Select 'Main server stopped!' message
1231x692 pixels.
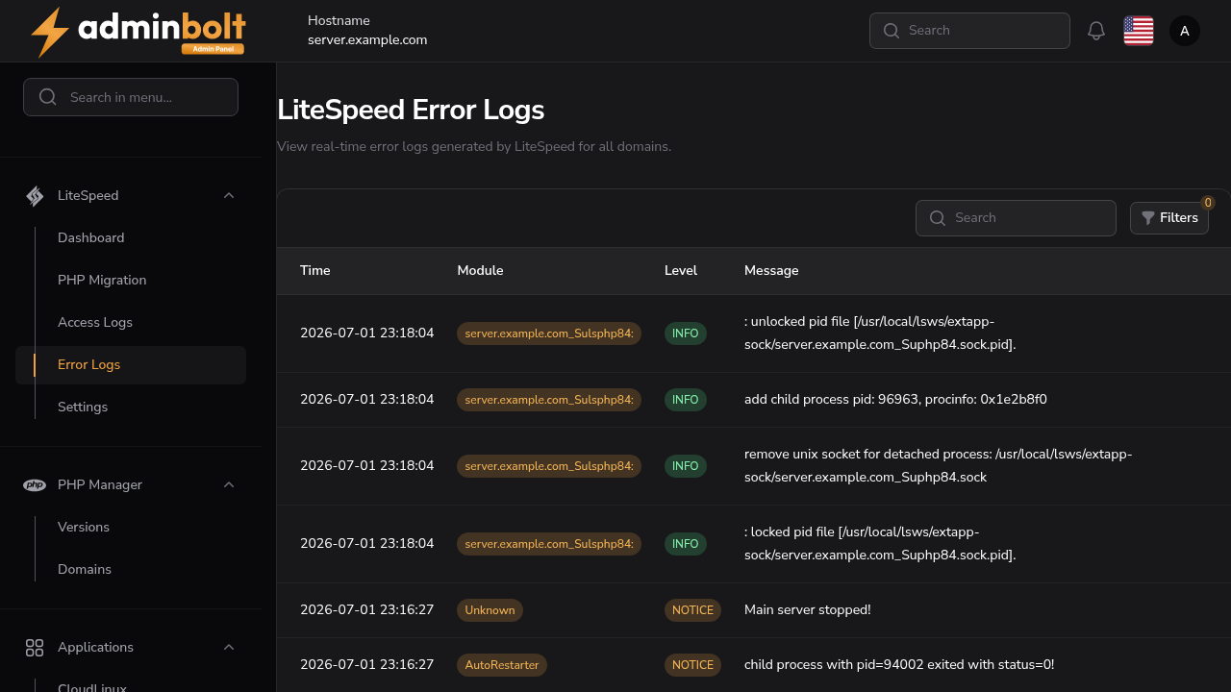pyautogui.click(x=808, y=610)
